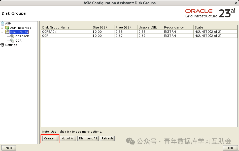Click the 10.00 size cell for OCRBACK
The image size is (239, 151).
point(103,32)
